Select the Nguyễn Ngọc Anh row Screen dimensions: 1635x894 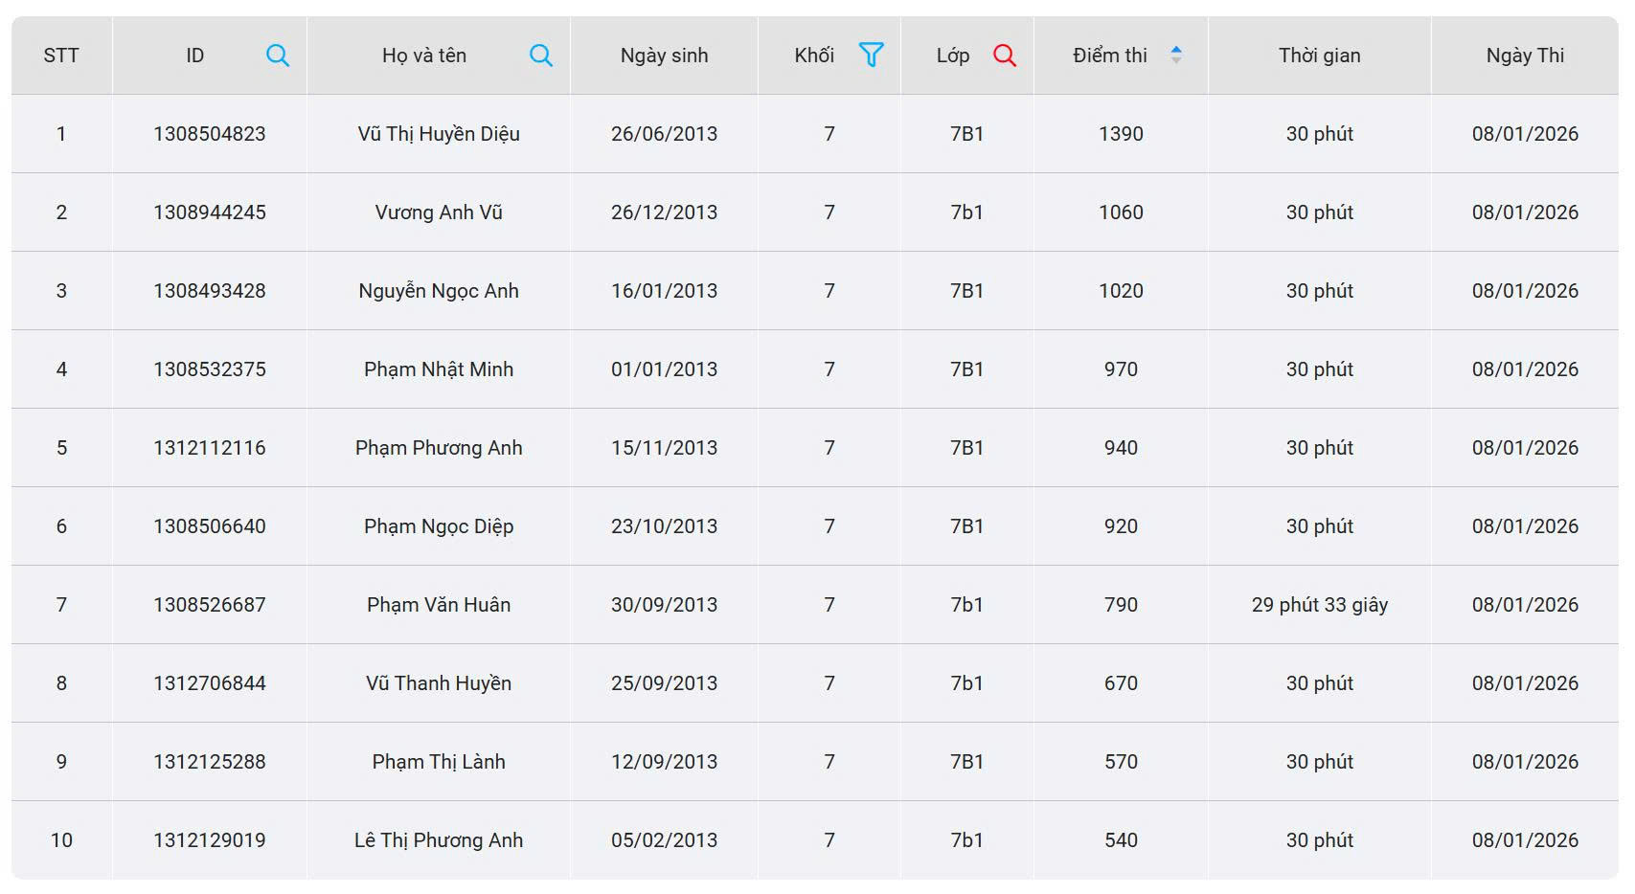click(439, 291)
